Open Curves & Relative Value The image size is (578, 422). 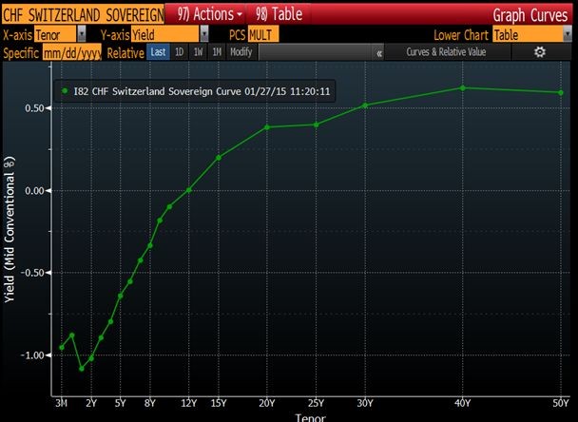(446, 52)
